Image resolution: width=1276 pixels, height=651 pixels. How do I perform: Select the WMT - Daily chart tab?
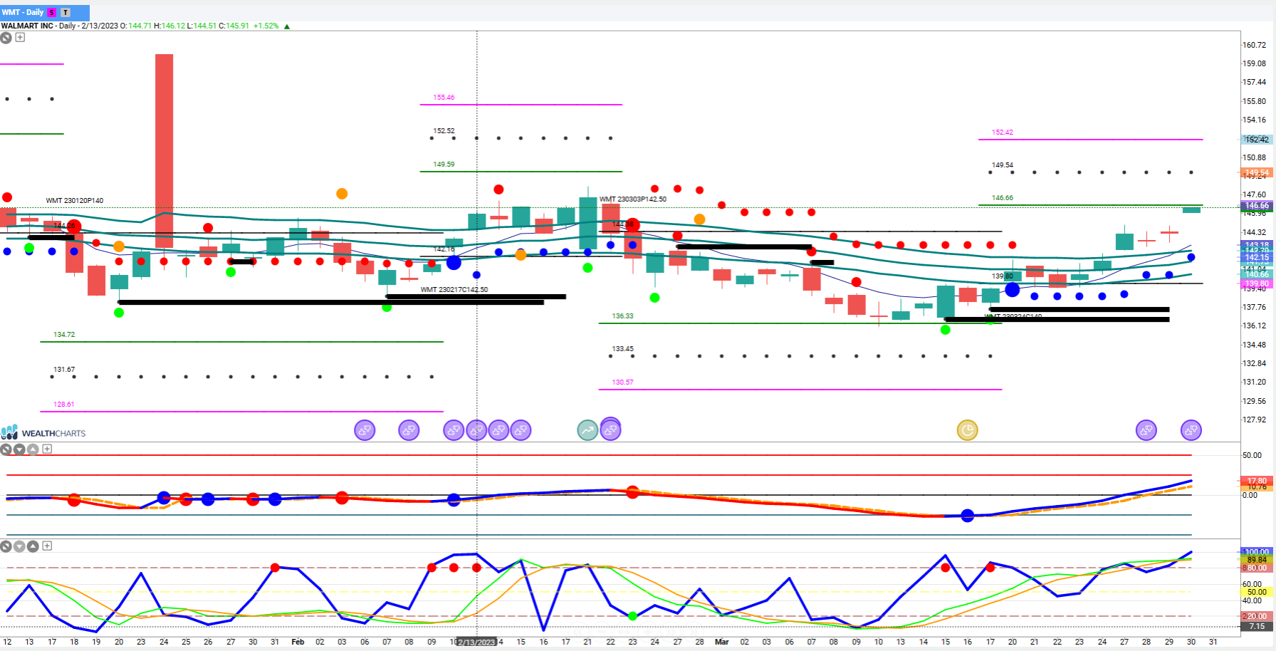pyautogui.click(x=45, y=12)
